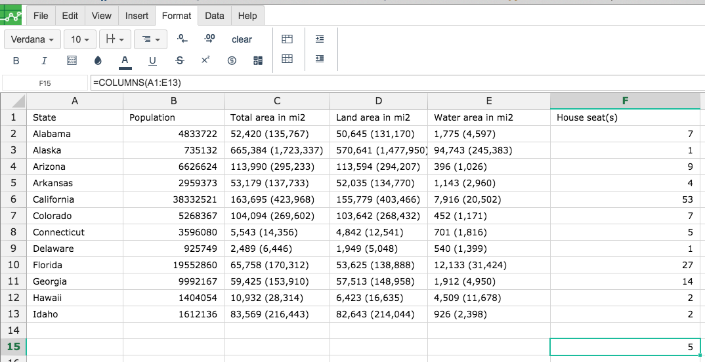Select column C header

(277, 101)
